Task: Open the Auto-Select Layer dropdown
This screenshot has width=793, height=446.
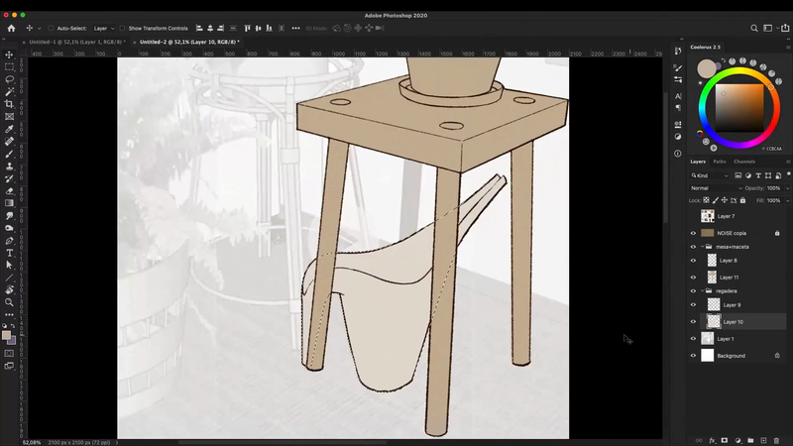Action: 104,29
